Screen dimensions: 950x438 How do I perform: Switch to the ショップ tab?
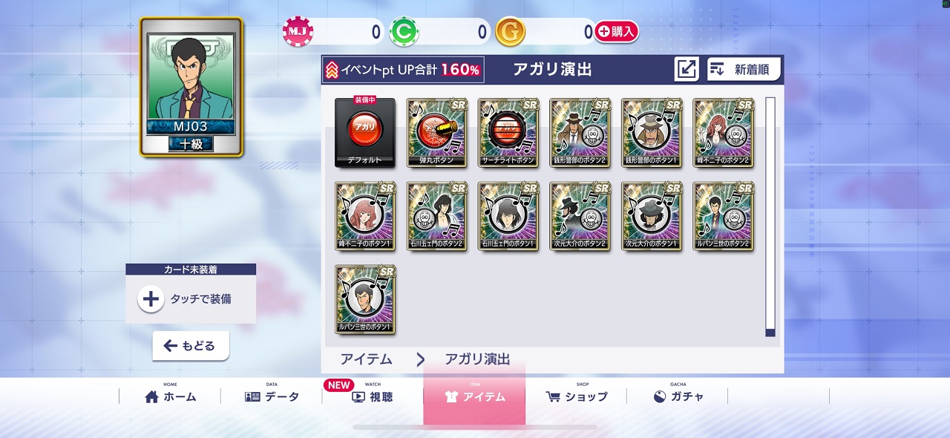pos(577,396)
